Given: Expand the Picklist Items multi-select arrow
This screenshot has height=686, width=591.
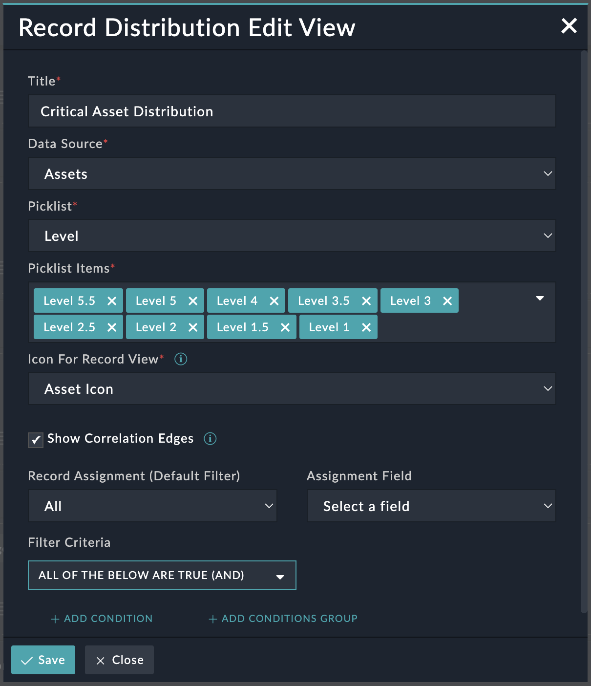Looking at the screenshot, I should click(540, 299).
